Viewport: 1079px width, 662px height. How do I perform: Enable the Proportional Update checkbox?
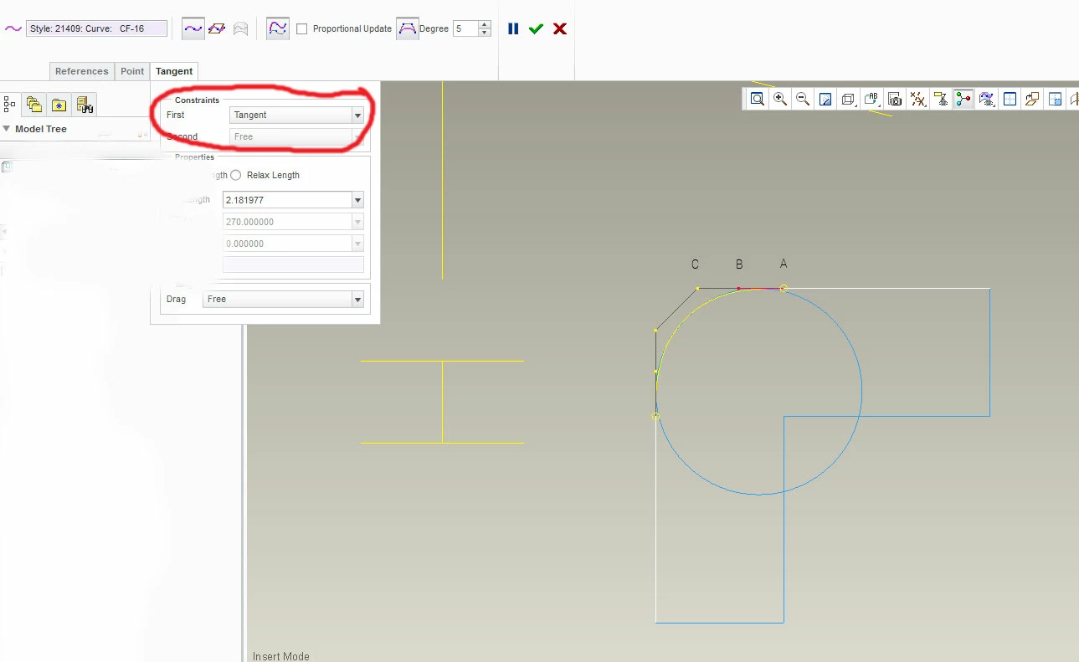(x=302, y=28)
